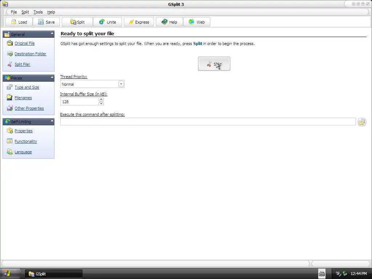Click the on-screen keyboard tray icon

point(322,274)
